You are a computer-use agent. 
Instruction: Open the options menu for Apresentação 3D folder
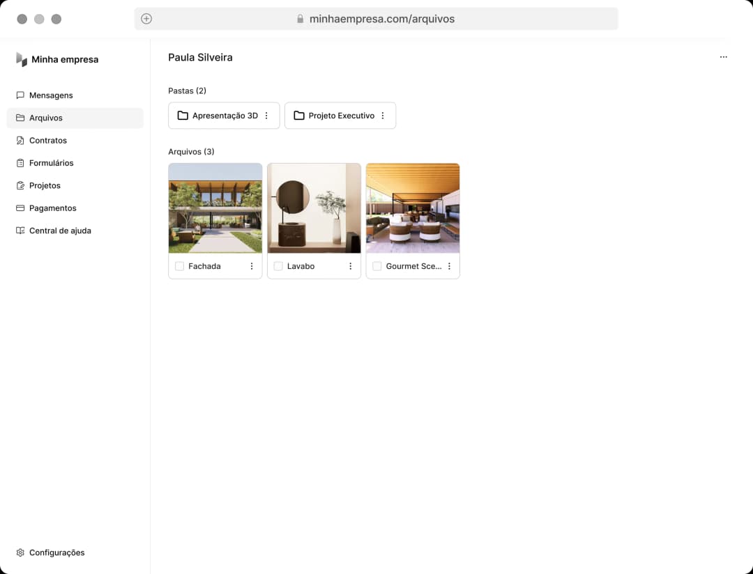(x=266, y=115)
